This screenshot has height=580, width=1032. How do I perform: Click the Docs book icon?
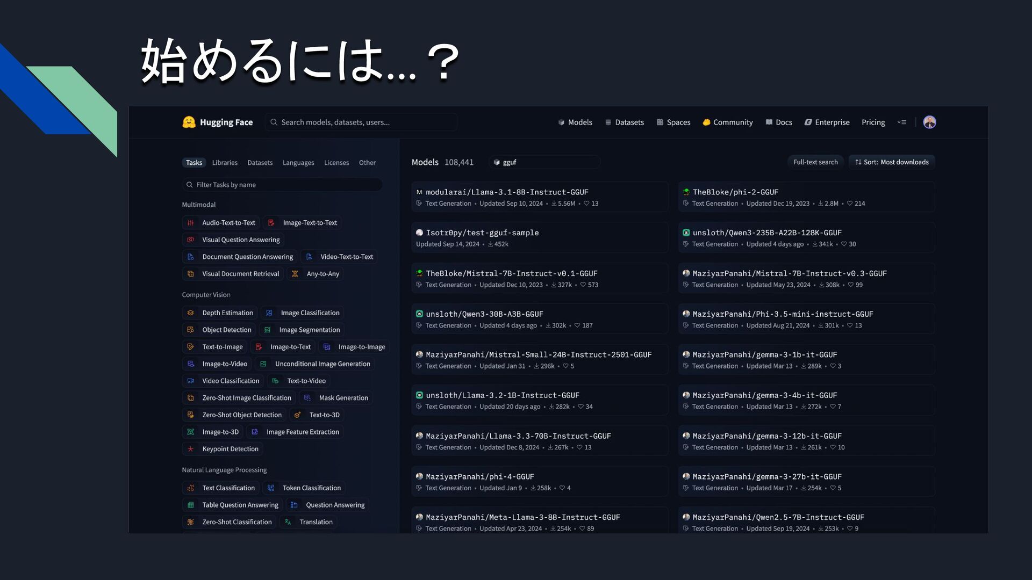pos(769,122)
